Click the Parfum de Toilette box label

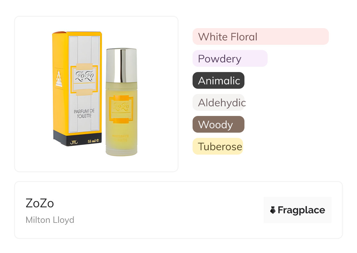pyautogui.click(x=83, y=113)
